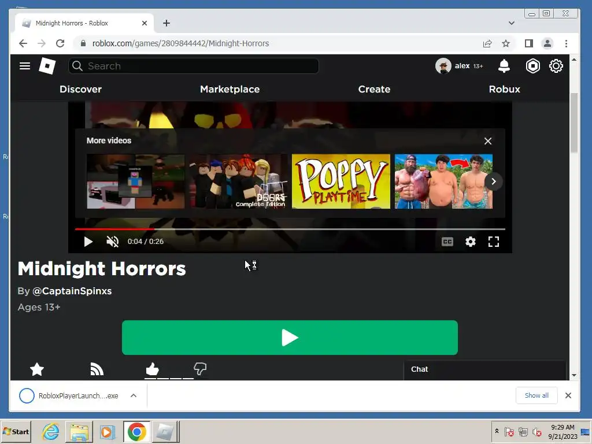
Task: Play the video with the play icon
Action: (x=88, y=242)
